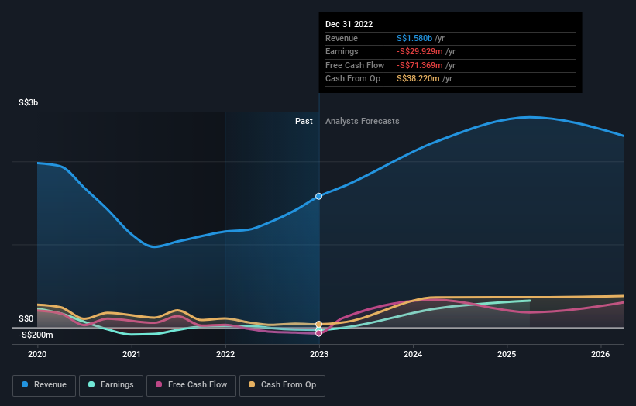
Task: Click the 2022 x-axis label
Action: [225, 354]
